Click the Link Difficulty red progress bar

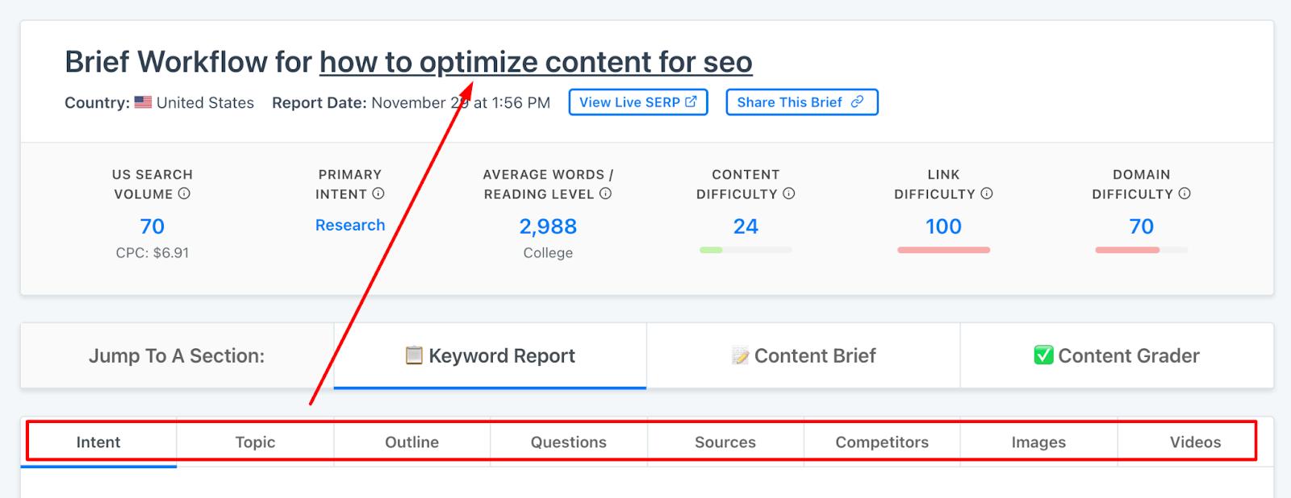943,250
